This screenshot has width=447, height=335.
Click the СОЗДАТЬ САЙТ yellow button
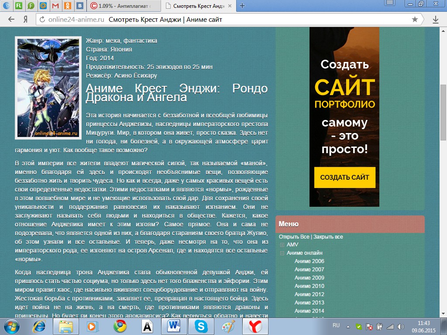pyautogui.click(x=345, y=177)
